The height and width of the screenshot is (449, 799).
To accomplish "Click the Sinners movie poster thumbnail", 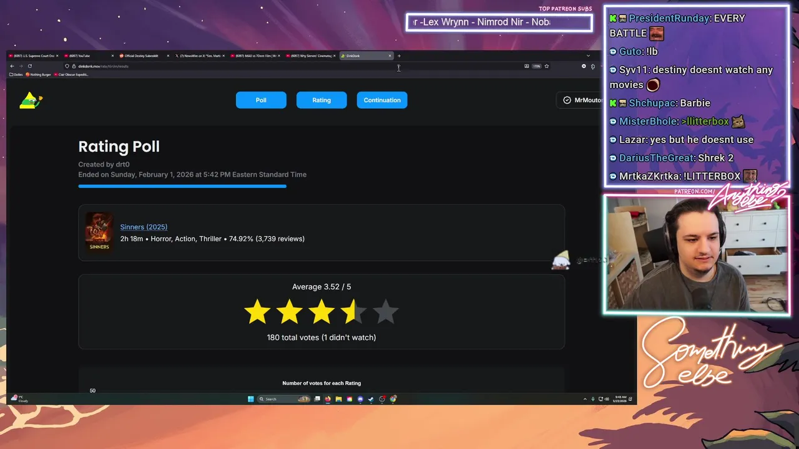I will pyautogui.click(x=99, y=232).
